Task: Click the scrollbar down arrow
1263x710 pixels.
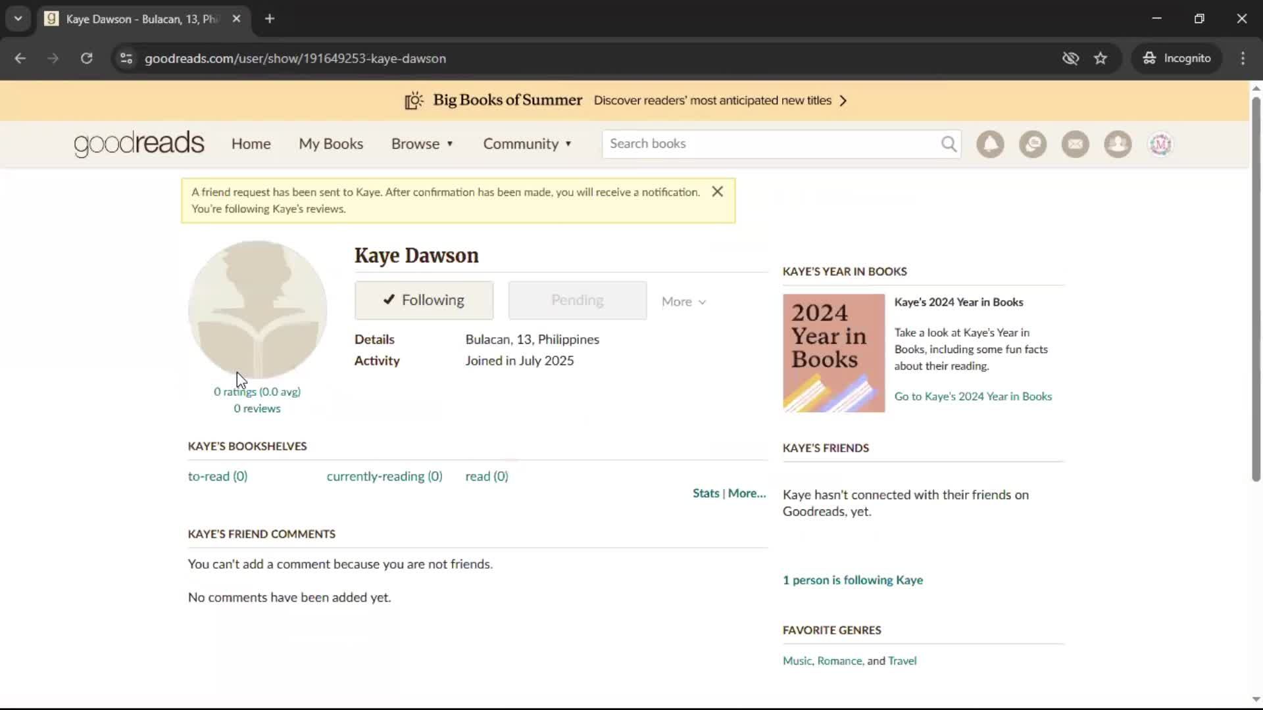Action: click(1256, 699)
